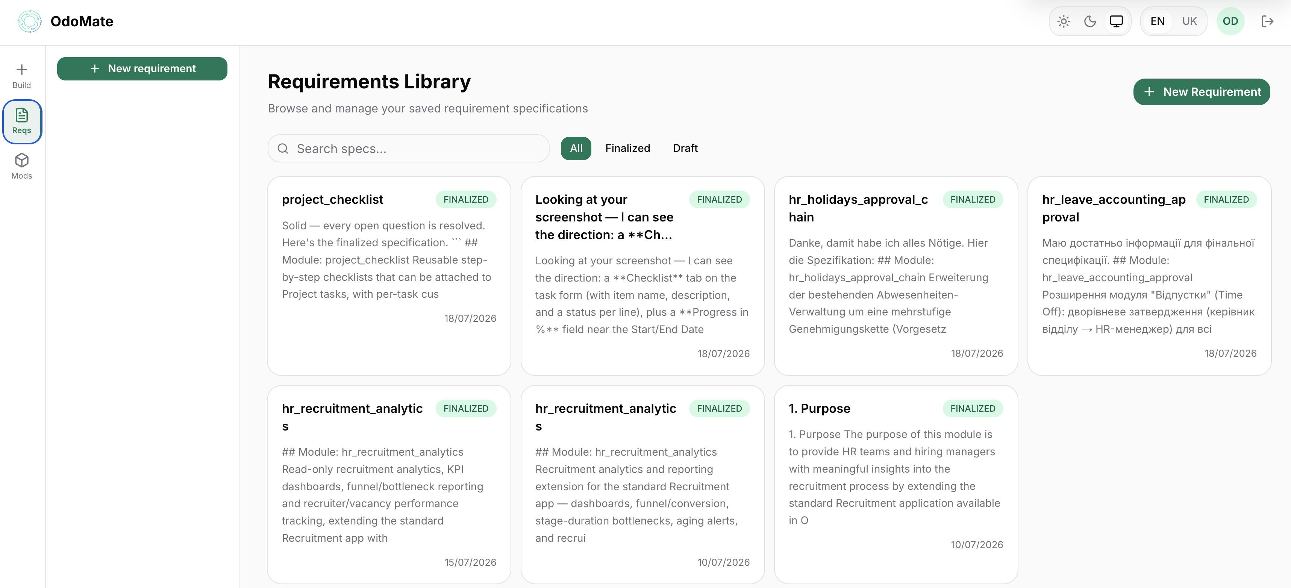The image size is (1291, 588).
Task: Switch to dark theme moon icon
Action: pos(1089,21)
